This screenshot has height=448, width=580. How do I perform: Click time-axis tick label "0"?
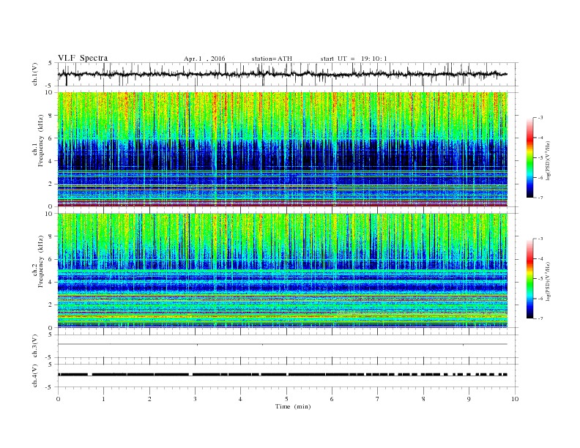point(58,399)
